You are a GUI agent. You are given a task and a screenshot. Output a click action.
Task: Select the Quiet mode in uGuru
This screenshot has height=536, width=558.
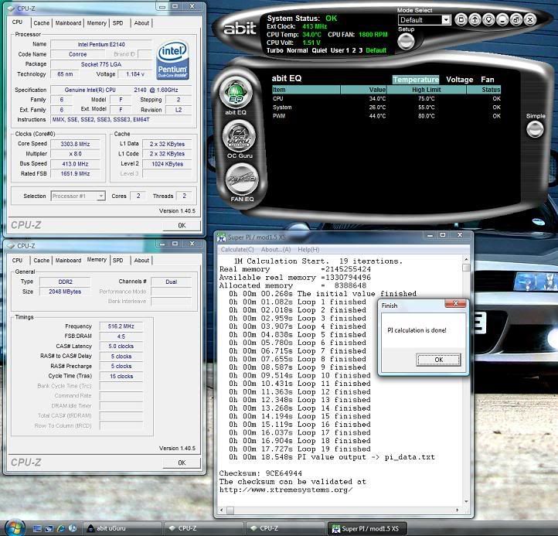319,50
